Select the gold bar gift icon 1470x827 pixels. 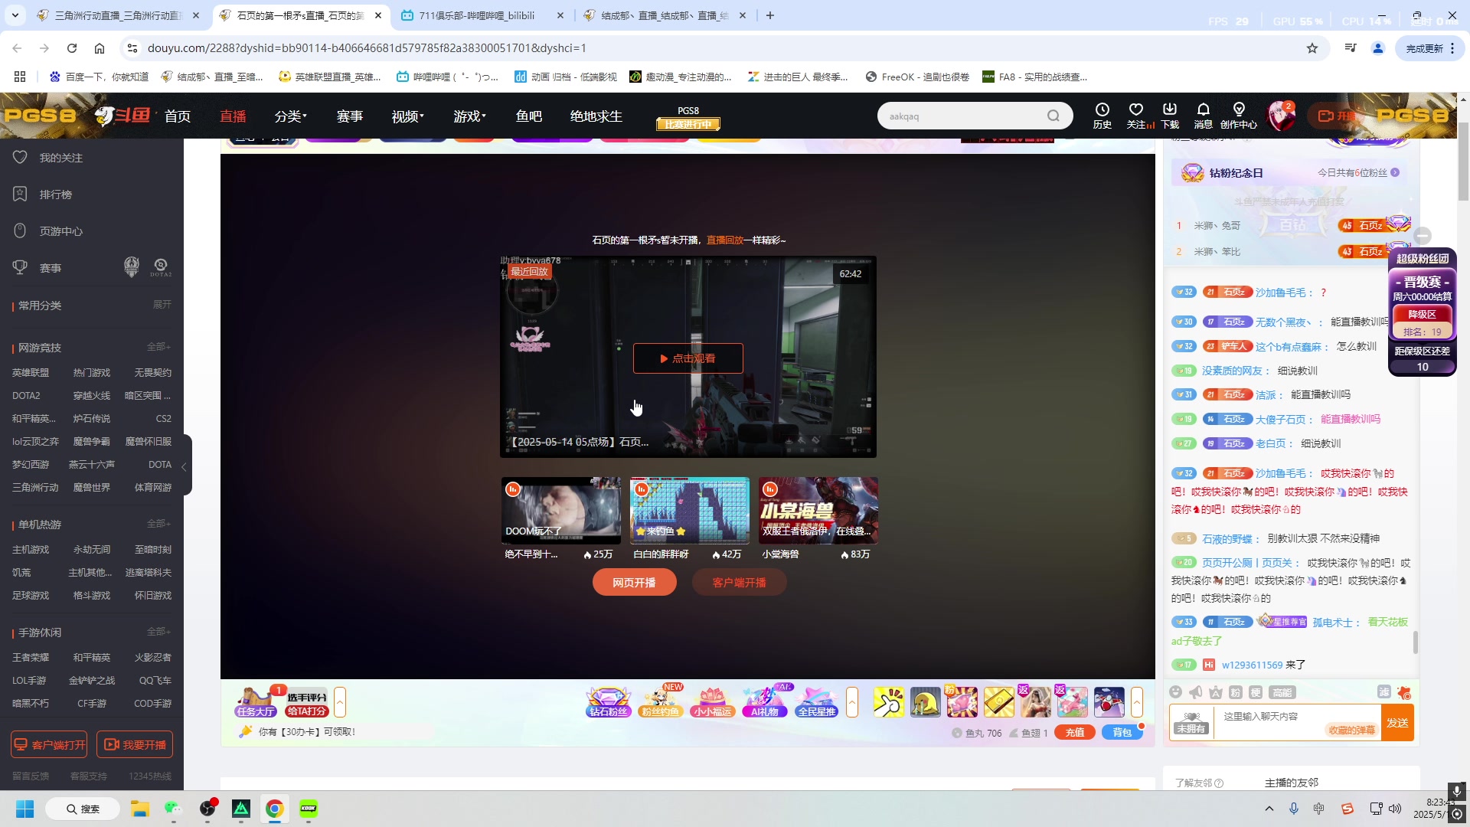coord(999,702)
